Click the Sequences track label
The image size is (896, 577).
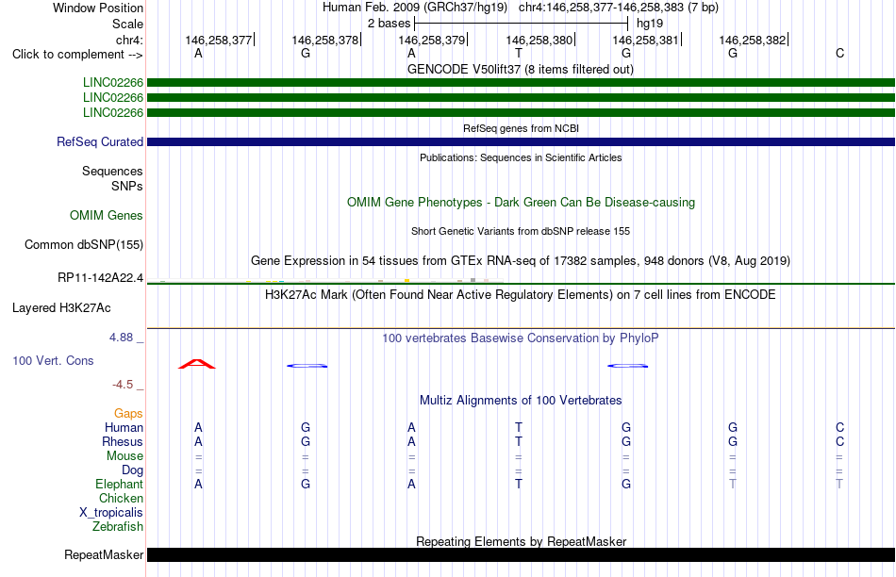112,171
